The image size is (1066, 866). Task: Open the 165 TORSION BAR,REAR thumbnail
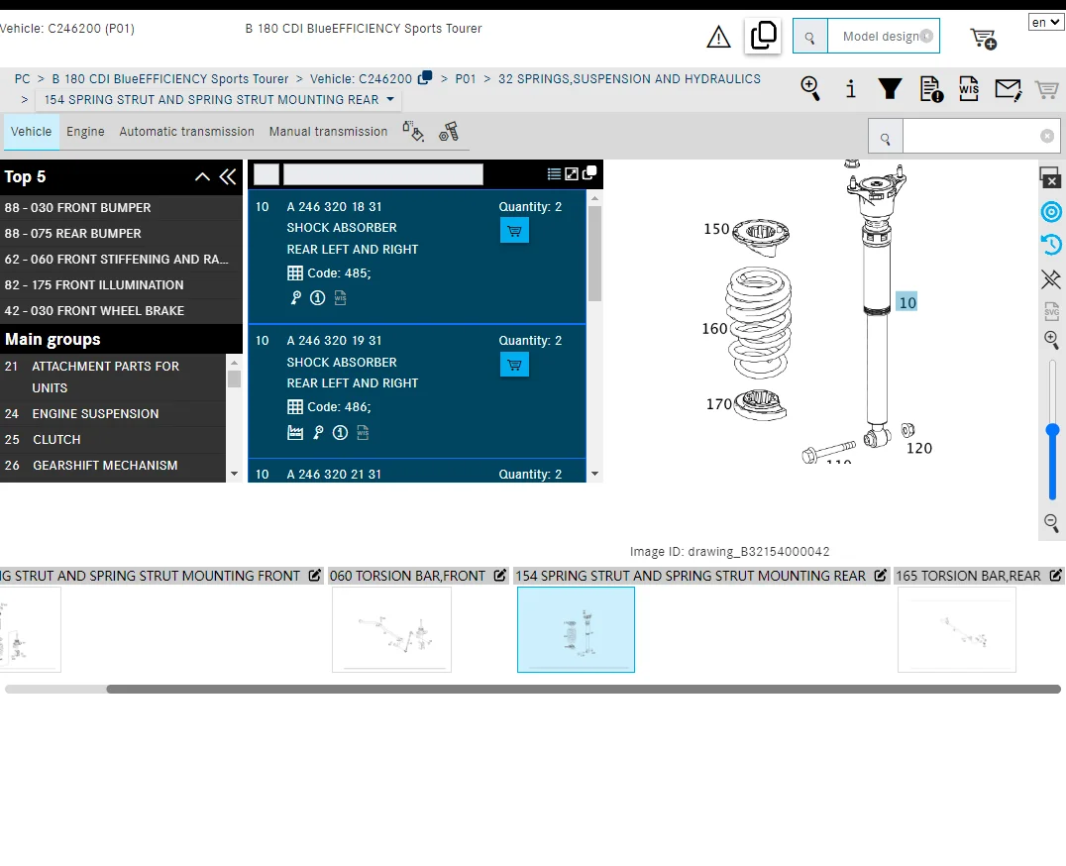(x=957, y=629)
